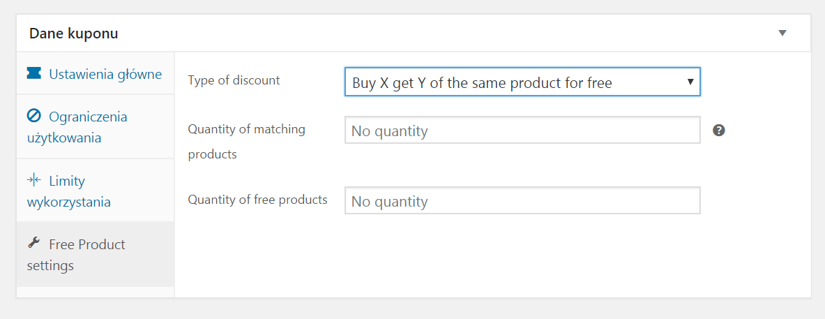Click the help question mark icon
The width and height of the screenshot is (825, 319).
click(x=719, y=131)
